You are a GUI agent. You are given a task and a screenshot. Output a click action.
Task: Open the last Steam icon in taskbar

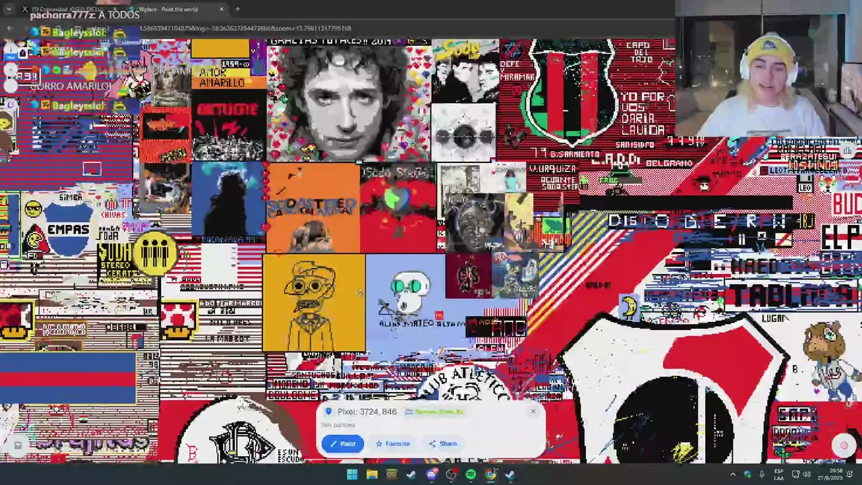tap(510, 474)
